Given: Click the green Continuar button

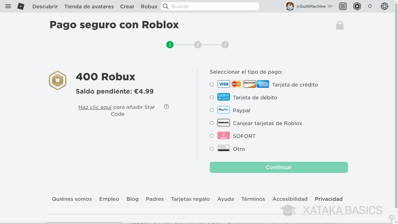Looking at the screenshot, I should 278,167.
